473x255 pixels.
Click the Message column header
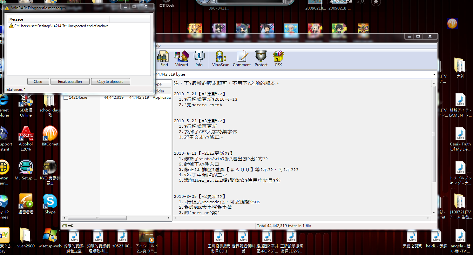[x=58, y=19]
